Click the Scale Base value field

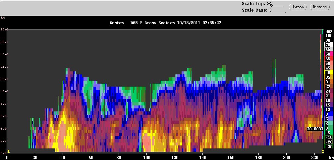point(277,10)
